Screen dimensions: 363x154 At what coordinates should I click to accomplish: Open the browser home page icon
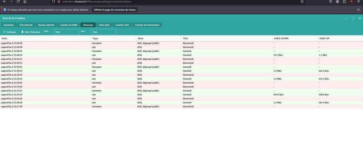click(x=25, y=1)
